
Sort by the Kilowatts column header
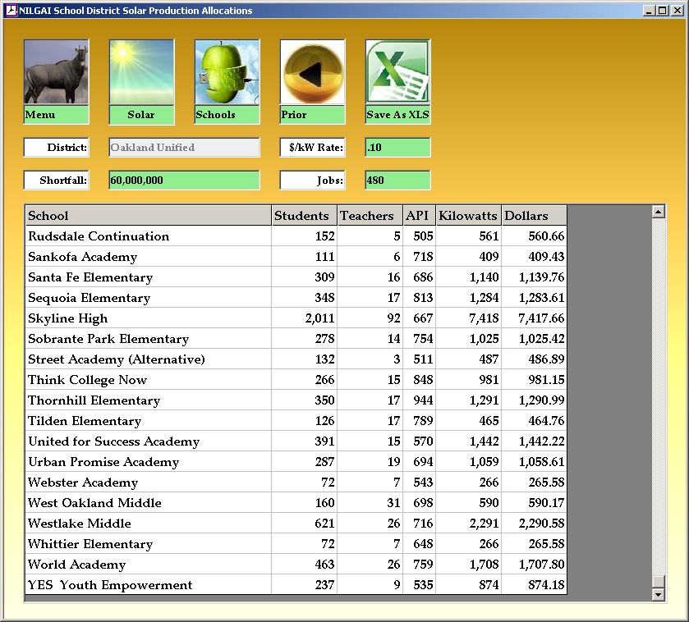[x=469, y=216]
